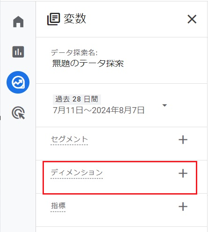
Task: Click the セグメント label
Action: pos(69,139)
